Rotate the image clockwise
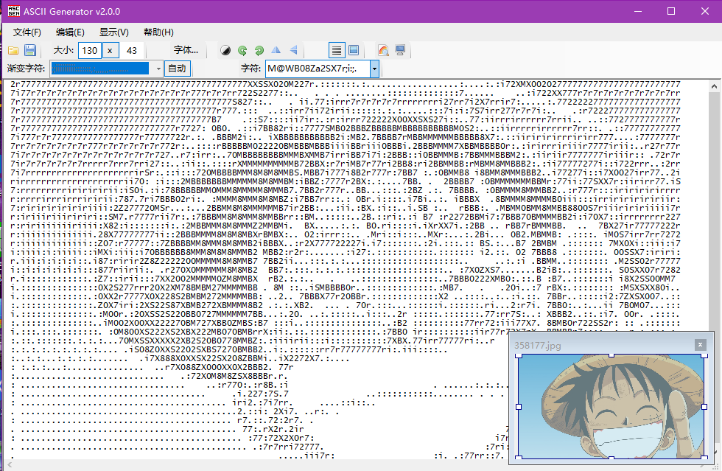The width and height of the screenshot is (722, 471). [x=259, y=50]
